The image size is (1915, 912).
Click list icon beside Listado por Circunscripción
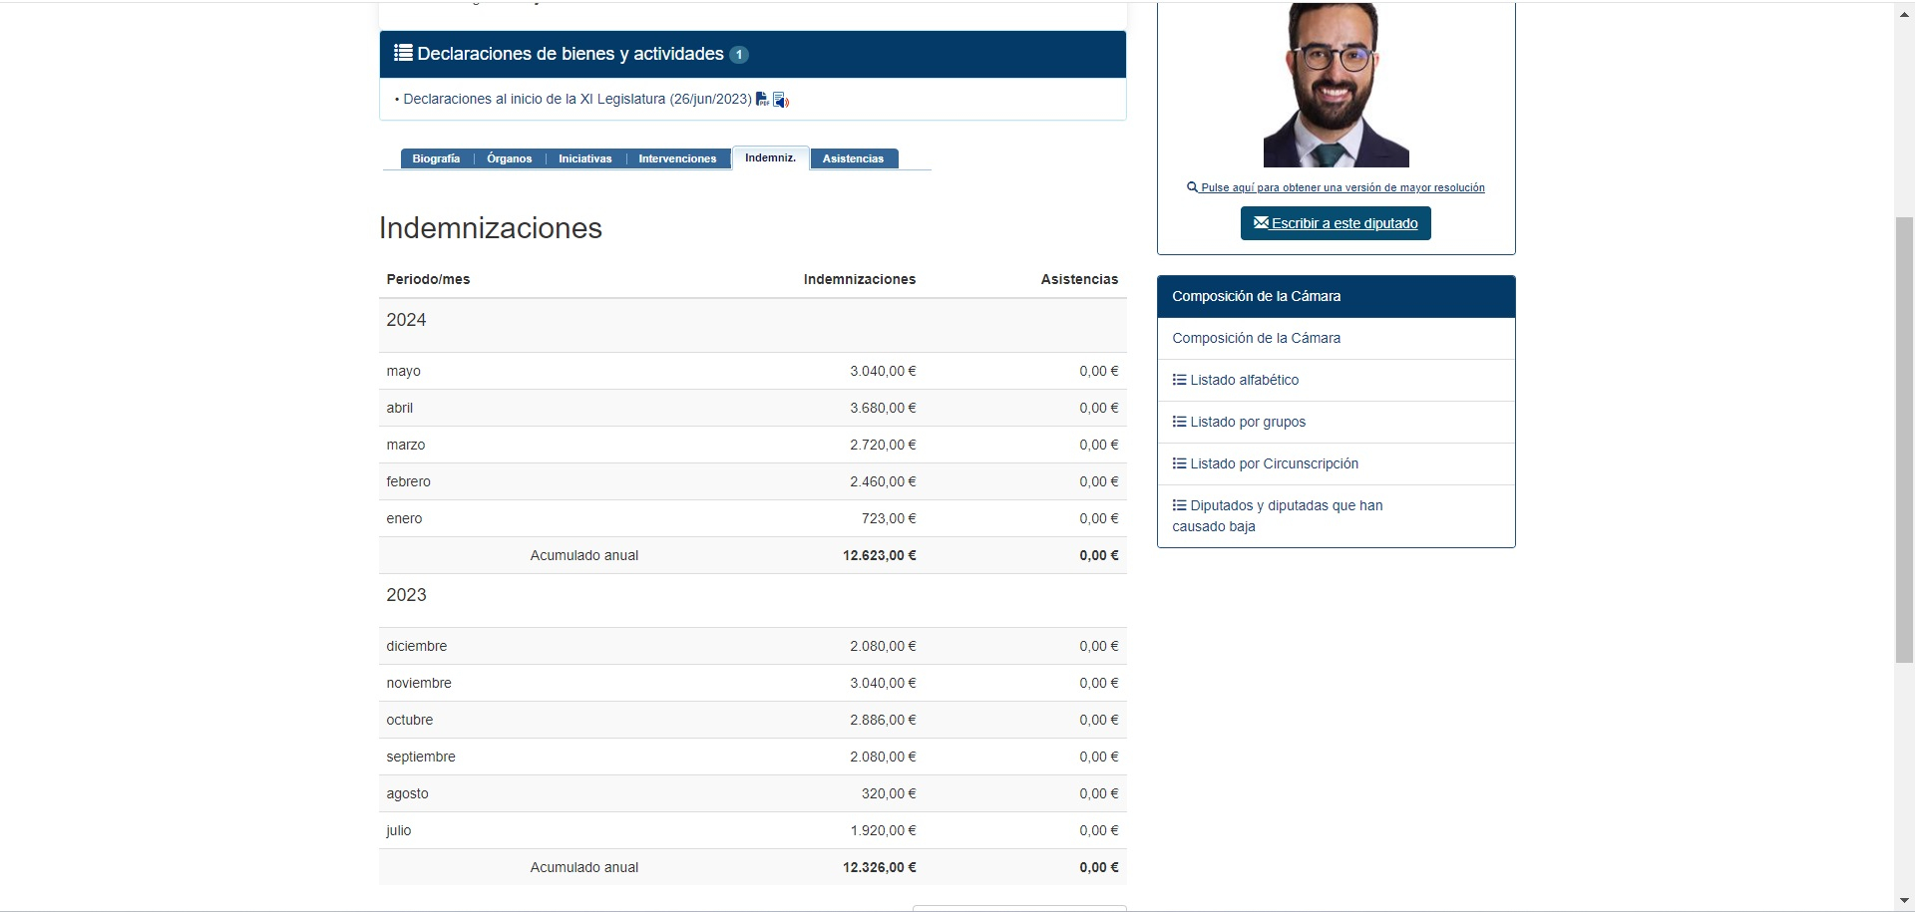coord(1179,463)
